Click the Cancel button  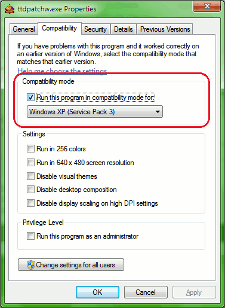pos(146,292)
